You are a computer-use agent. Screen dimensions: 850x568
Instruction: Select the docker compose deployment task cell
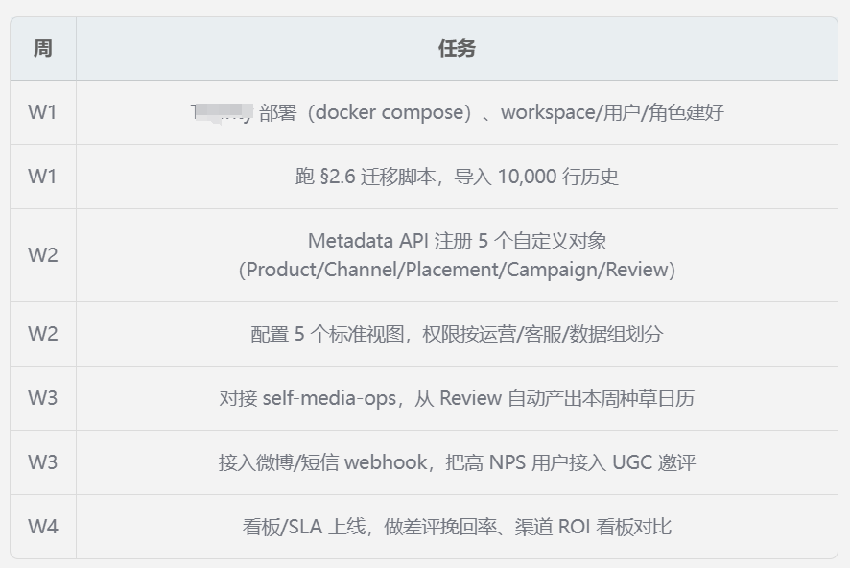coord(457,112)
